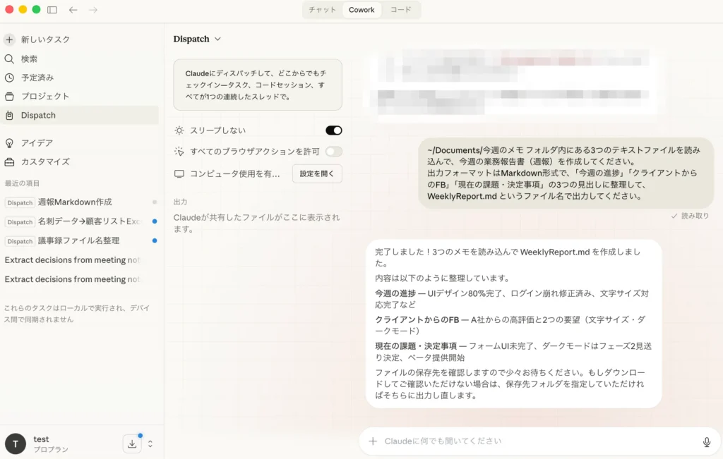723x459 pixels.
Task: Open カスタマイズ with the briefcase icon
Action: [x=9, y=161]
